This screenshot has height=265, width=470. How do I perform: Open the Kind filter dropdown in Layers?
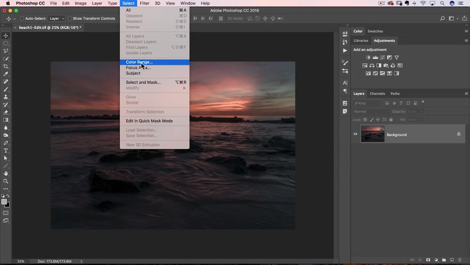367,103
